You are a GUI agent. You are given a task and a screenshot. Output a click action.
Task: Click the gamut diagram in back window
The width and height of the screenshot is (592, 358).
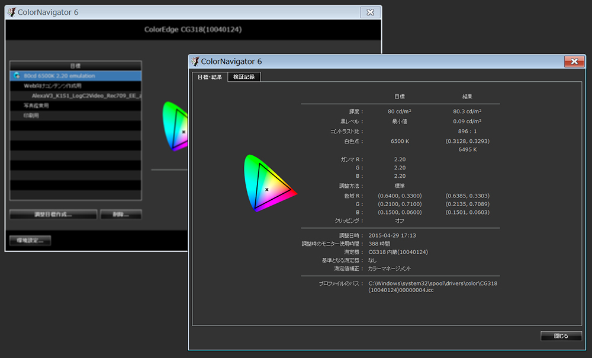click(175, 126)
